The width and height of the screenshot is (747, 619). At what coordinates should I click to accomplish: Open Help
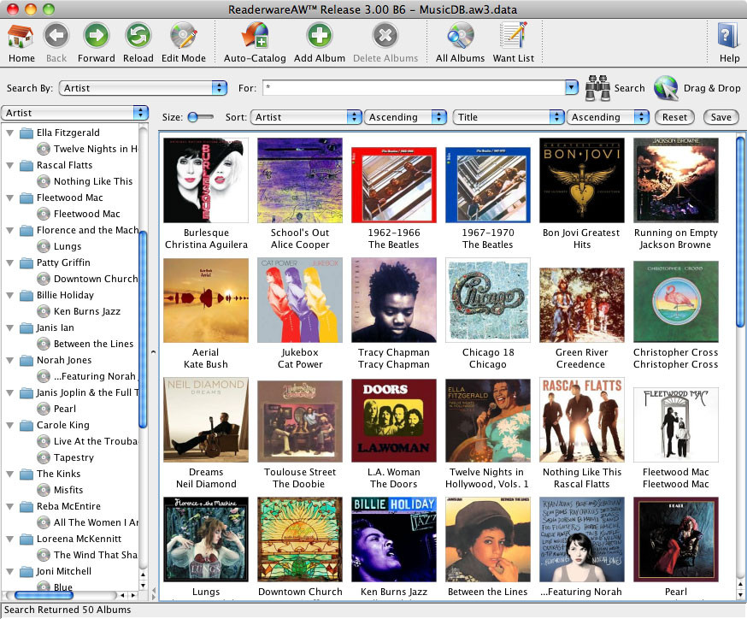[729, 36]
